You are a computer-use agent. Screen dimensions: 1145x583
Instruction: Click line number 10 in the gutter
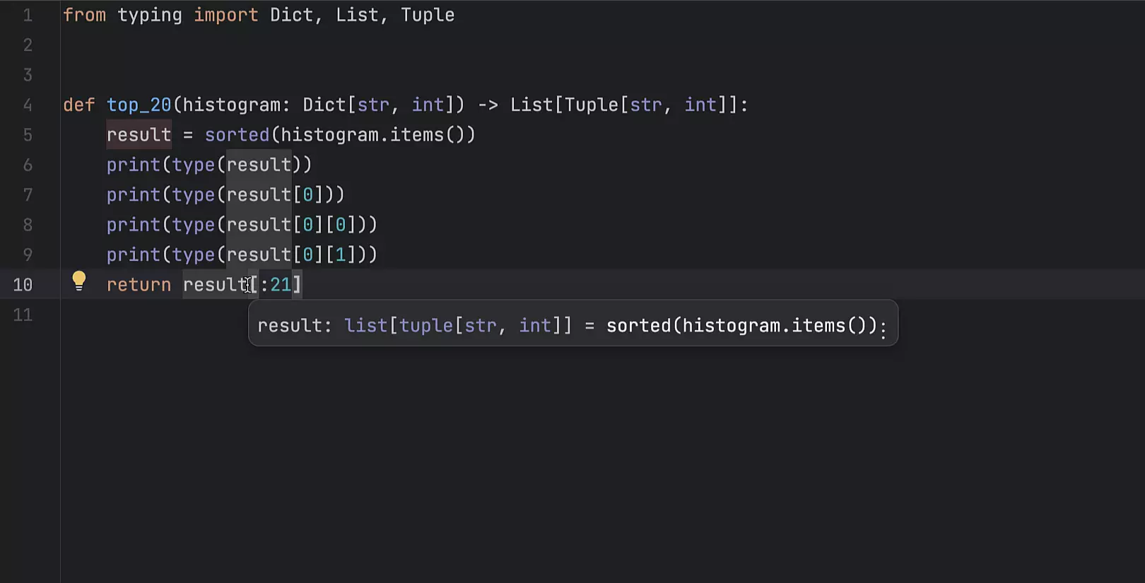23,285
